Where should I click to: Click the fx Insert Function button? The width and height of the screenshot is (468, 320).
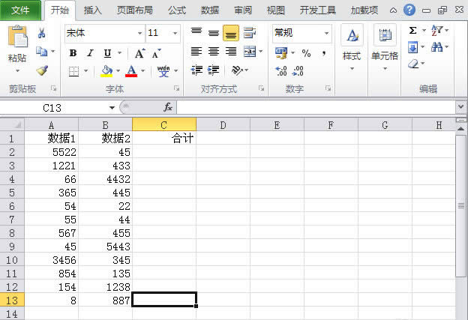click(x=168, y=107)
